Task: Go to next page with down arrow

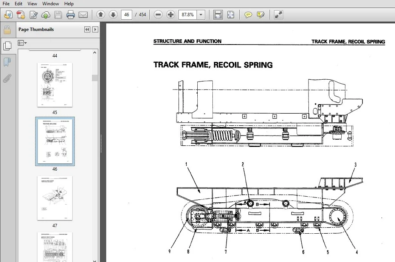Action: (113, 15)
